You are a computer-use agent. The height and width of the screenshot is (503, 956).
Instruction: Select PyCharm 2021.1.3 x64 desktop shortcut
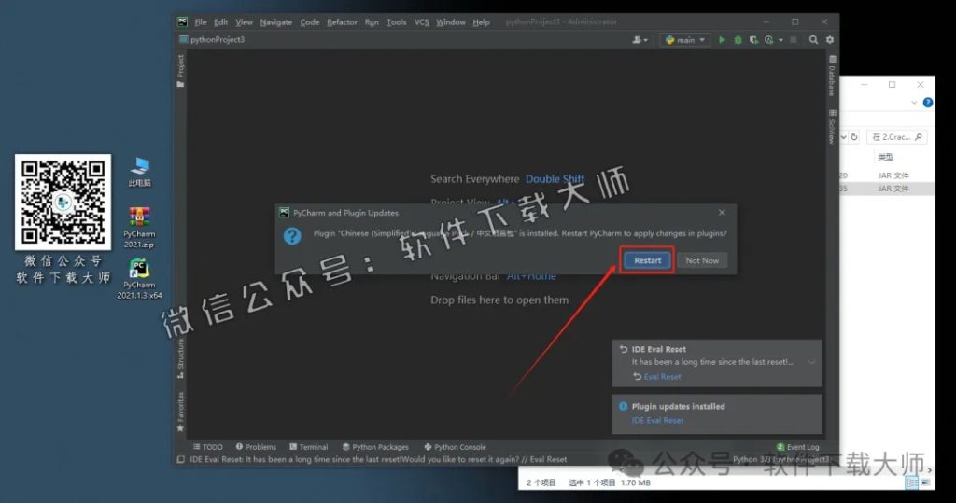(139, 279)
